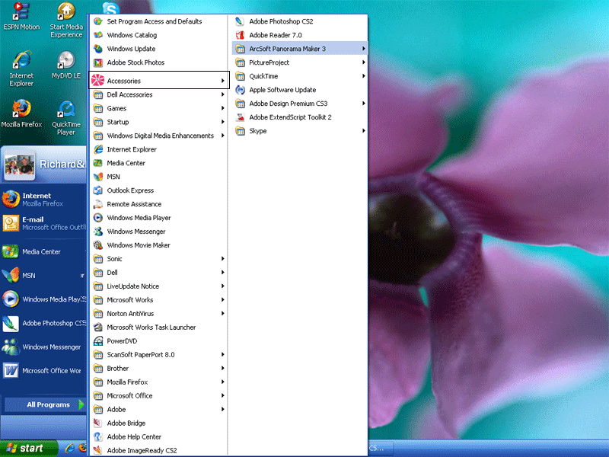
Task: Expand the Dell Accessories submenu arrow
Action: [222, 94]
